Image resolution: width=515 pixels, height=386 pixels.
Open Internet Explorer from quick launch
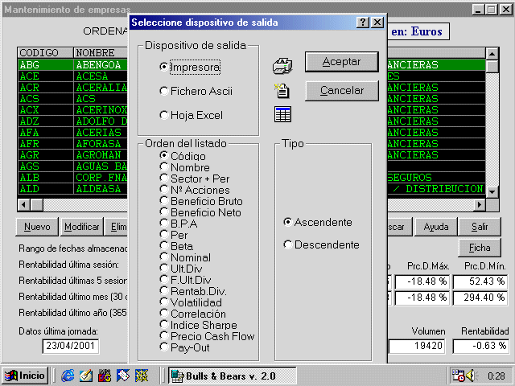coord(68,376)
